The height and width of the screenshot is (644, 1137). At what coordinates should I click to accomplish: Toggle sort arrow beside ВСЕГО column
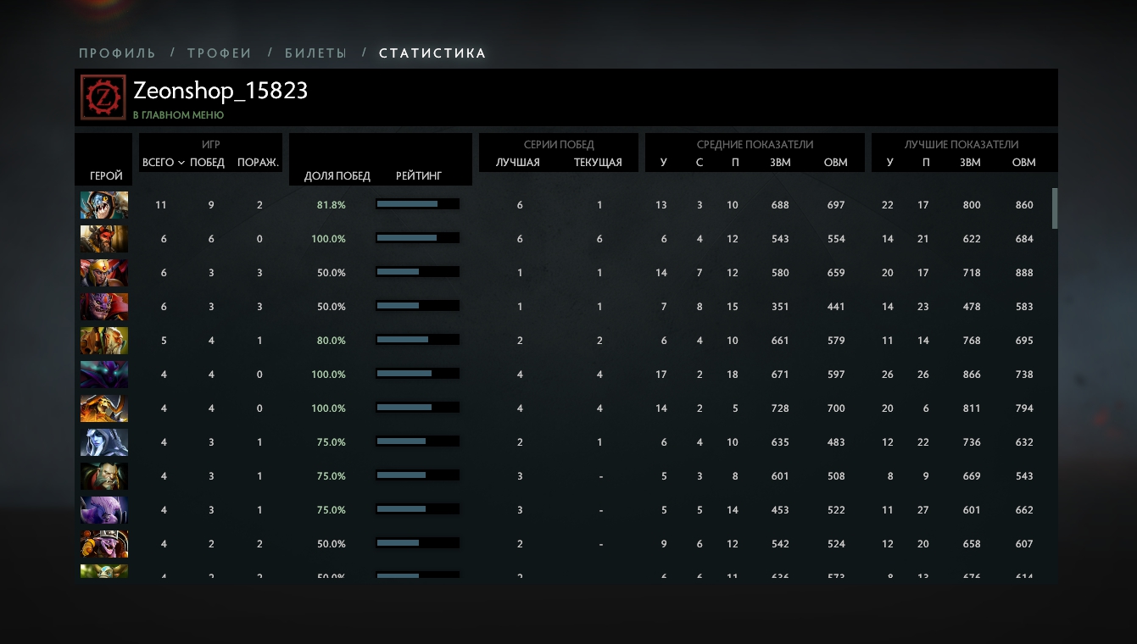pos(181,163)
